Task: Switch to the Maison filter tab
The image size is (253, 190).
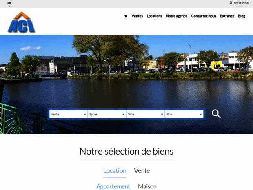Action: pyautogui.click(x=147, y=186)
